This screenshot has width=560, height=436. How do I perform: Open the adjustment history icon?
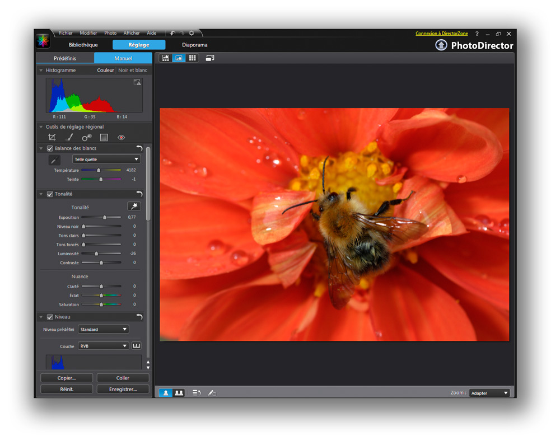tap(197, 393)
